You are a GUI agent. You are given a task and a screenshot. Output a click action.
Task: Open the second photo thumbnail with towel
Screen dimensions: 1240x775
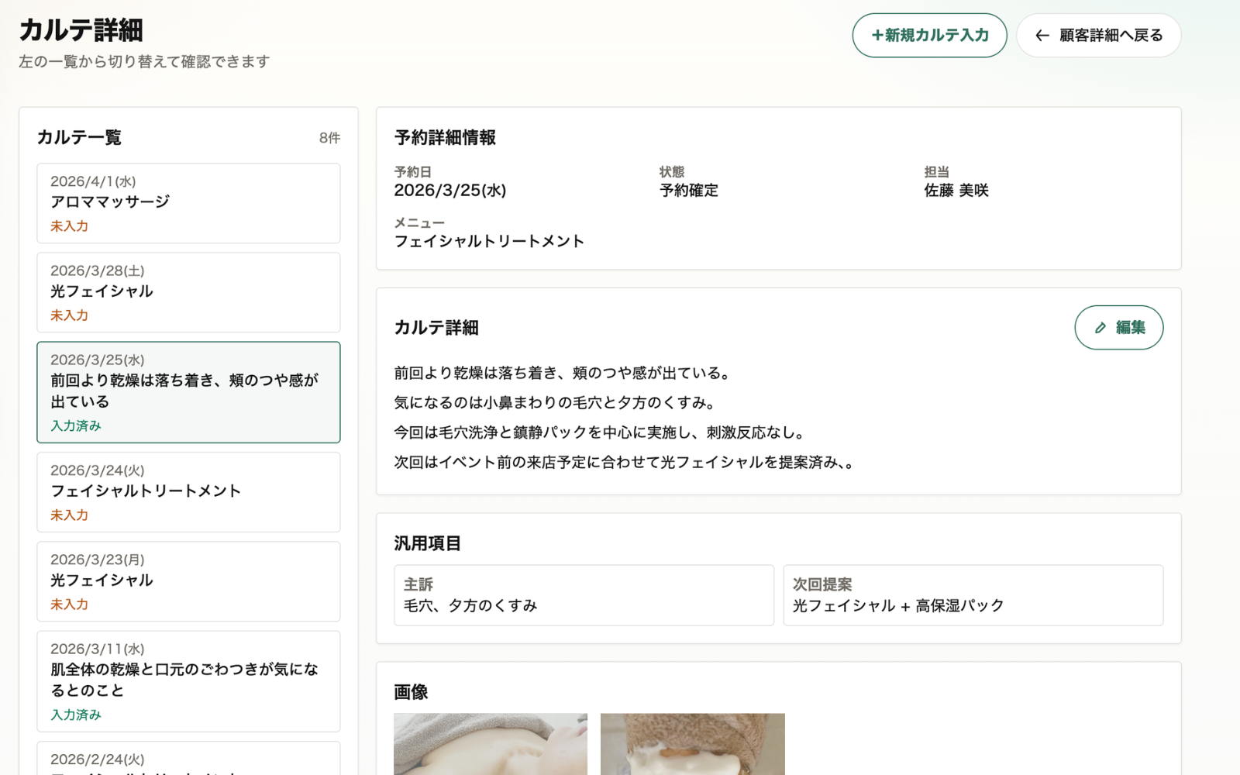click(693, 744)
